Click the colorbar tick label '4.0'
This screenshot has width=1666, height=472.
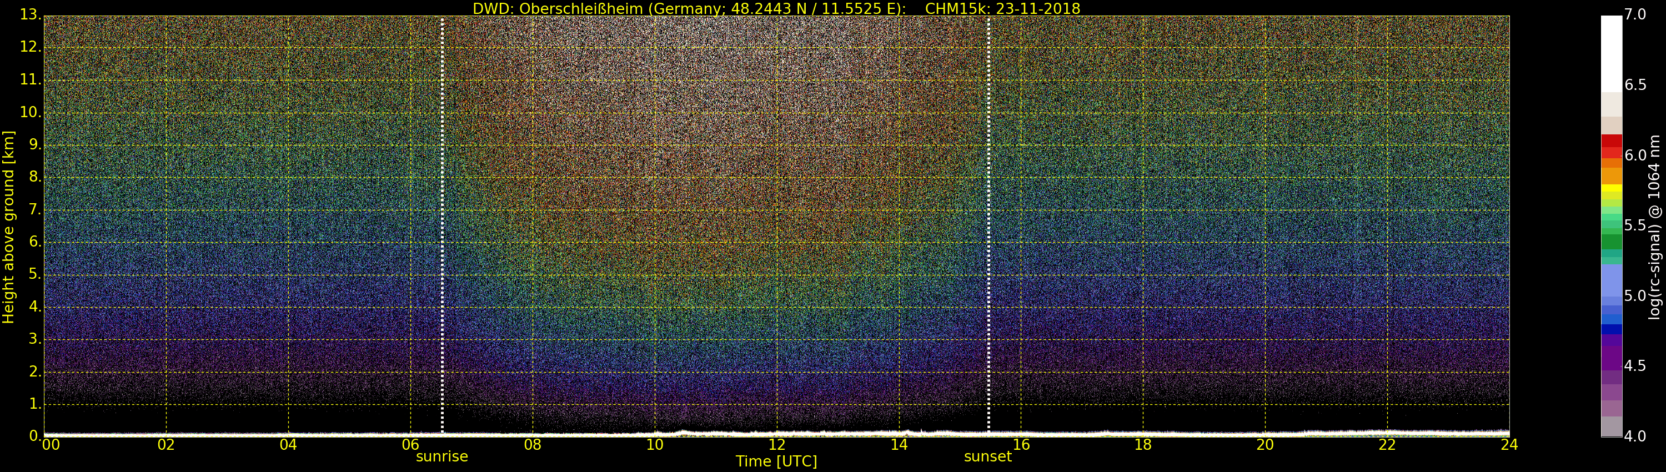tap(1635, 436)
